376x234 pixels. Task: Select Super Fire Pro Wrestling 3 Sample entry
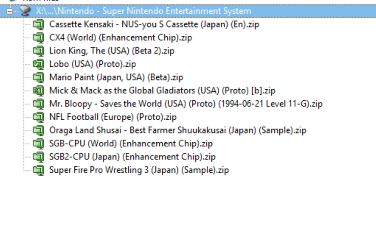[139, 170]
